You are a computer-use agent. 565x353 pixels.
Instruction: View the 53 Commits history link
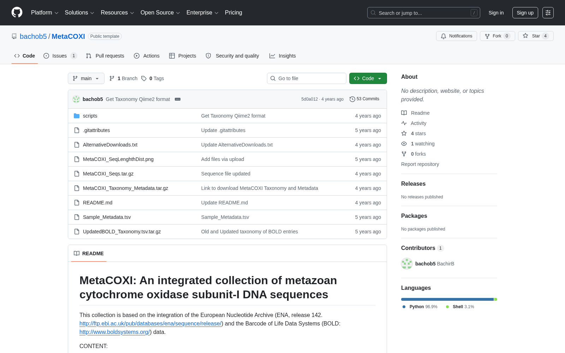(364, 99)
